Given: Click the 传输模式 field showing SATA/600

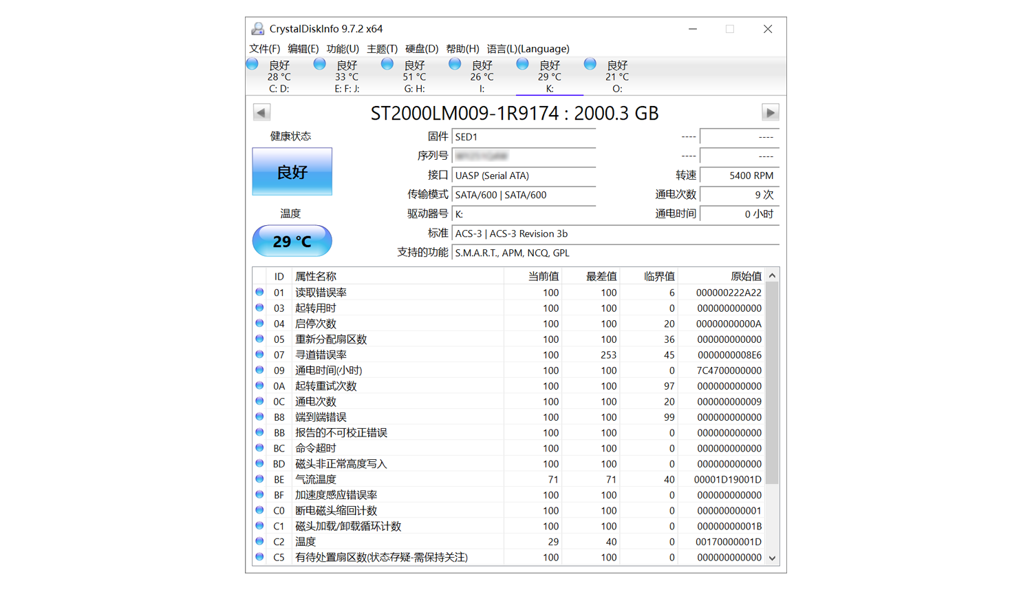Looking at the screenshot, I should (x=524, y=195).
